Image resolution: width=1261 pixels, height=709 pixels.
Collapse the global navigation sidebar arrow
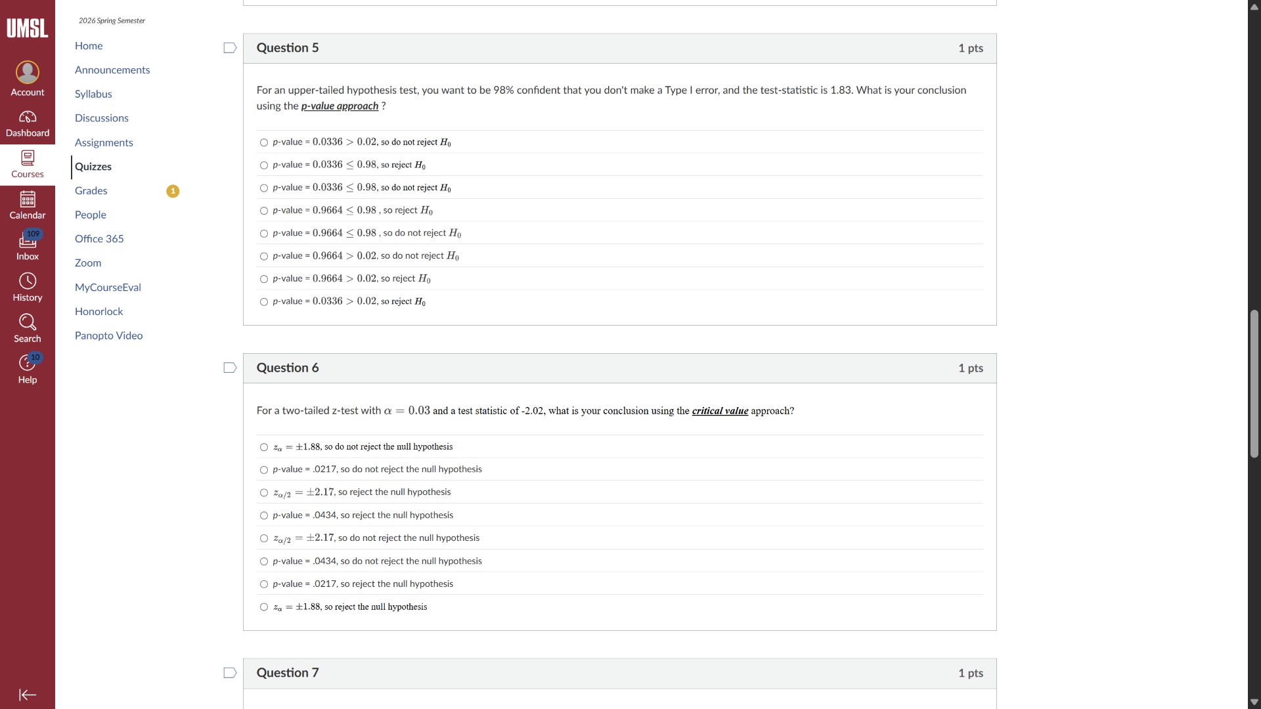(x=28, y=695)
